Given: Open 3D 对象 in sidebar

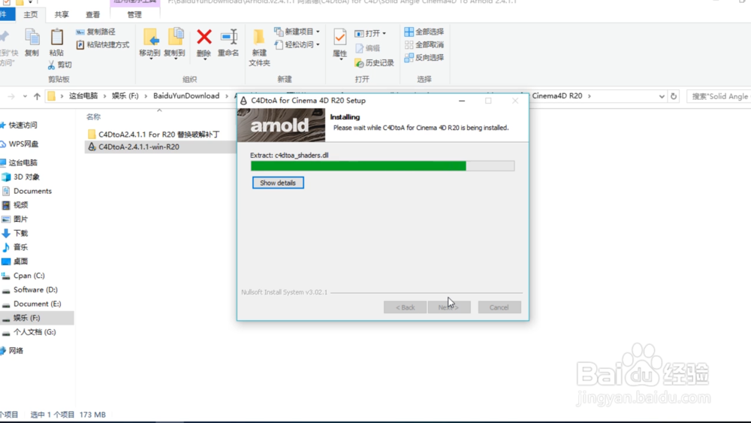Looking at the screenshot, I should click(x=26, y=177).
